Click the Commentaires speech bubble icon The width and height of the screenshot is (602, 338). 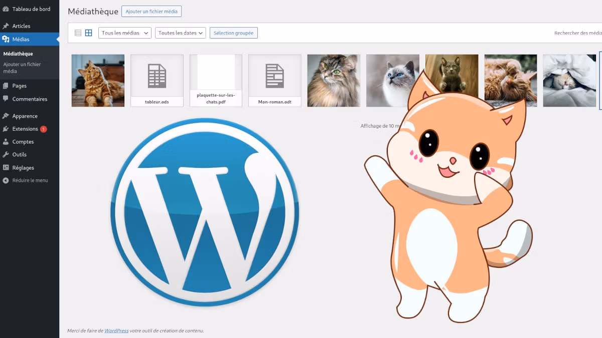[6, 99]
